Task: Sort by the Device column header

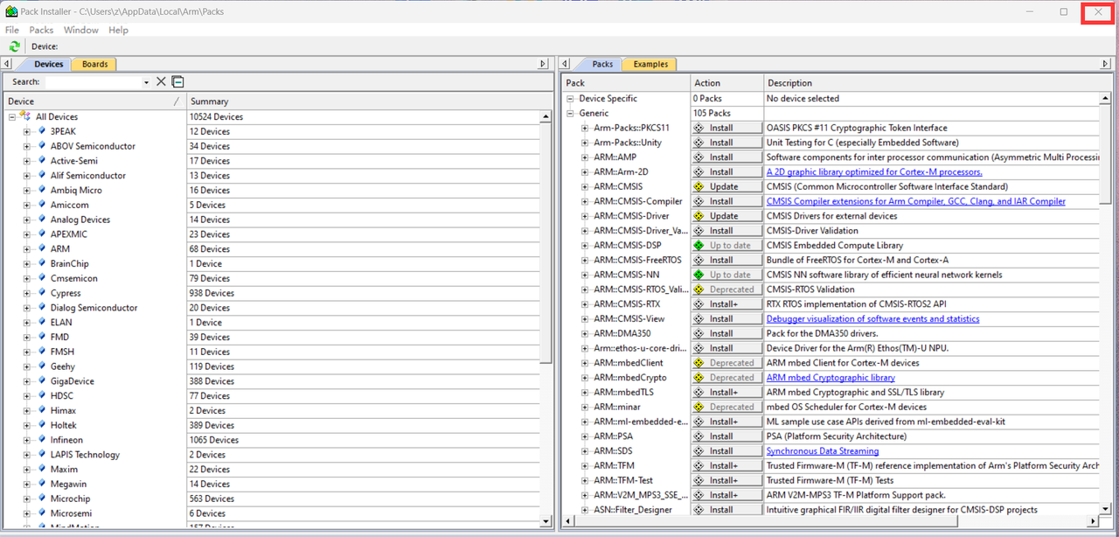Action: click(x=94, y=101)
